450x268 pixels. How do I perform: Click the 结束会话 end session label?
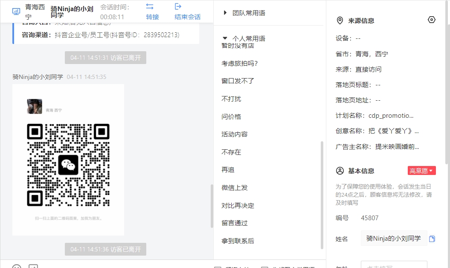click(187, 17)
